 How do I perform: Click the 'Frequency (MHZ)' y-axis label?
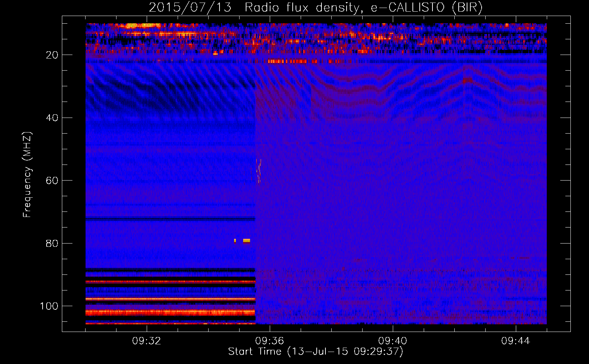tap(27, 175)
